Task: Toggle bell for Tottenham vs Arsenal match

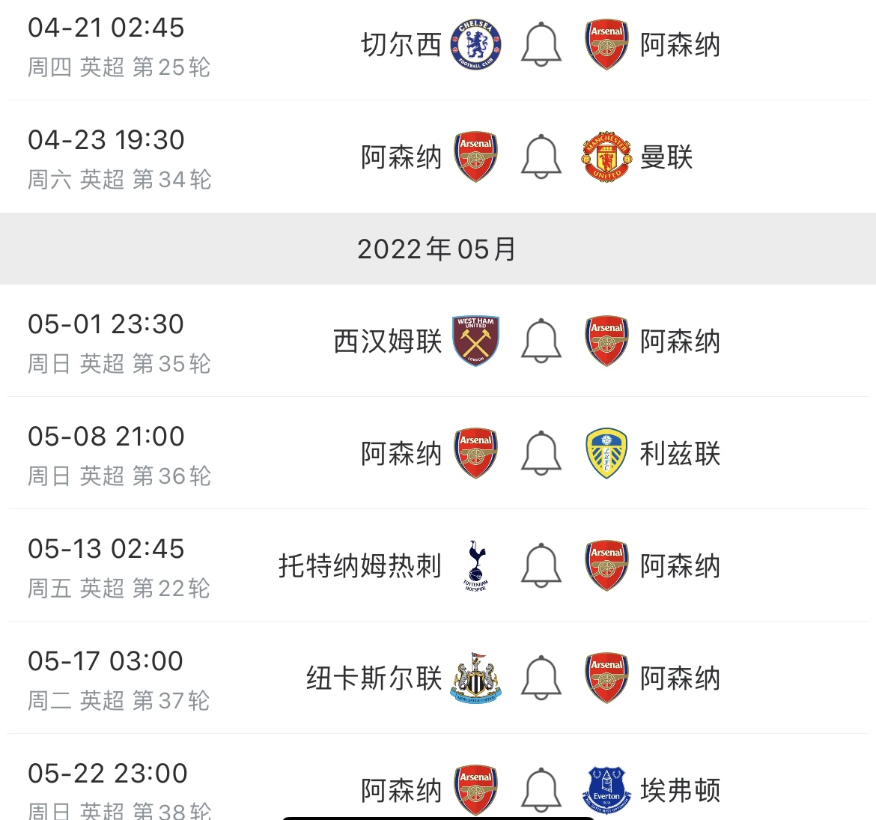Action: (x=541, y=565)
